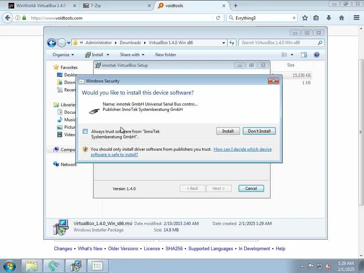Open the What's New link
364x273 pixels.
[90, 248]
